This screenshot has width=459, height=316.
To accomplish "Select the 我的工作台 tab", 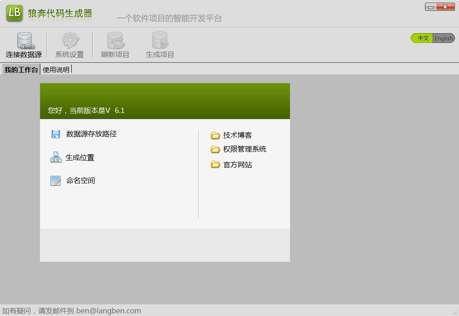I will click(x=20, y=69).
